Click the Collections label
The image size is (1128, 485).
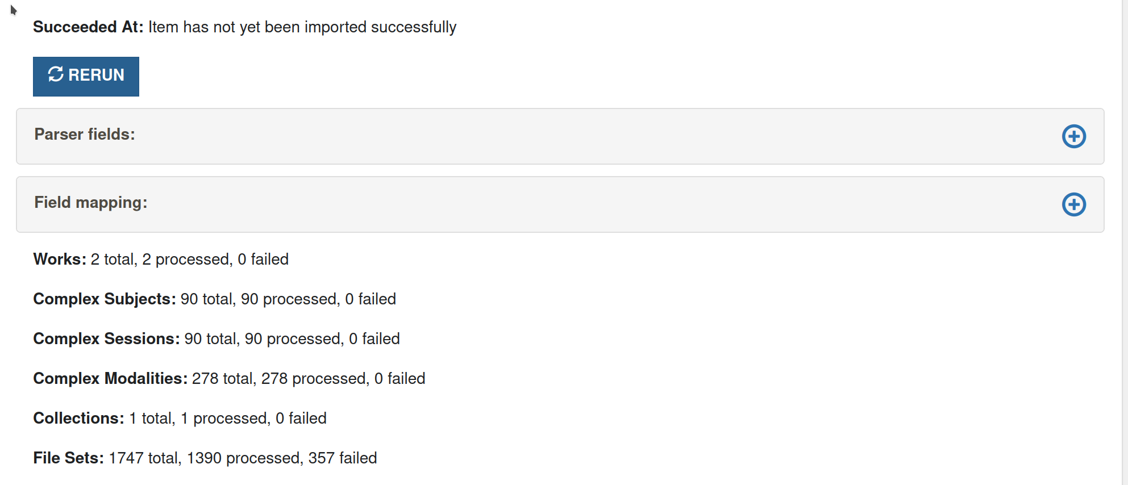point(78,419)
